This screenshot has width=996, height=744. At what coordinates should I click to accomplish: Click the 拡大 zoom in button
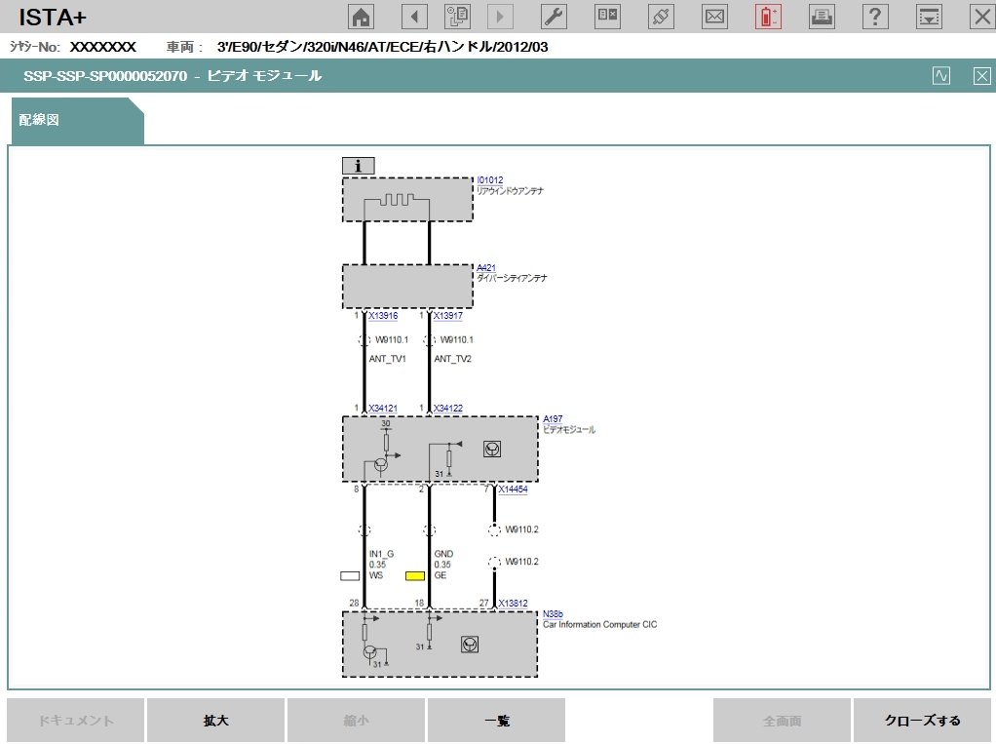215,721
